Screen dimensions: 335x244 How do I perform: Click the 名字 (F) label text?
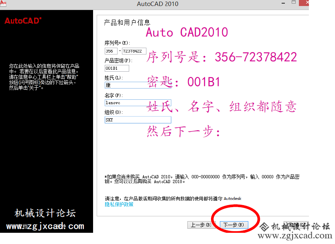[114, 95]
